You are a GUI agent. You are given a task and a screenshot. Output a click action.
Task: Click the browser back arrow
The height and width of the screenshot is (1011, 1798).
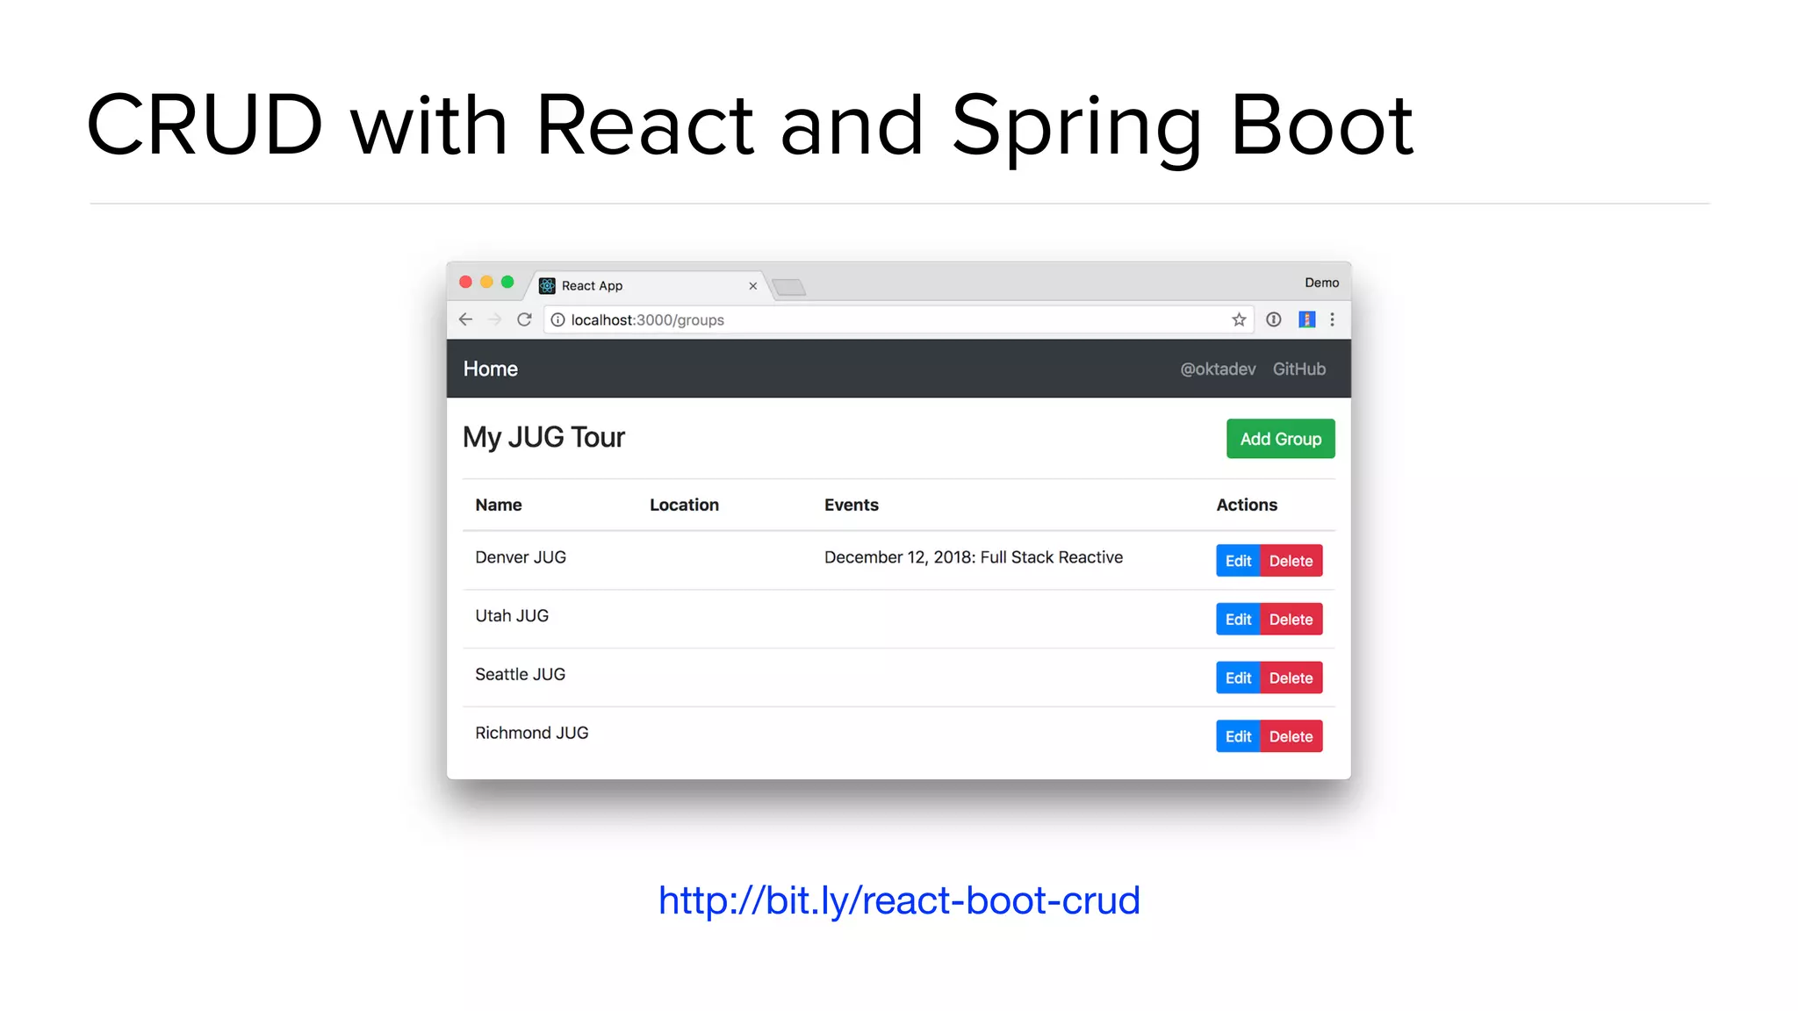[465, 319]
